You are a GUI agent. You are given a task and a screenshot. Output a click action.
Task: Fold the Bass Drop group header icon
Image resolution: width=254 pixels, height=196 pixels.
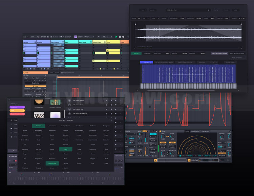pyautogui.click(x=91, y=42)
